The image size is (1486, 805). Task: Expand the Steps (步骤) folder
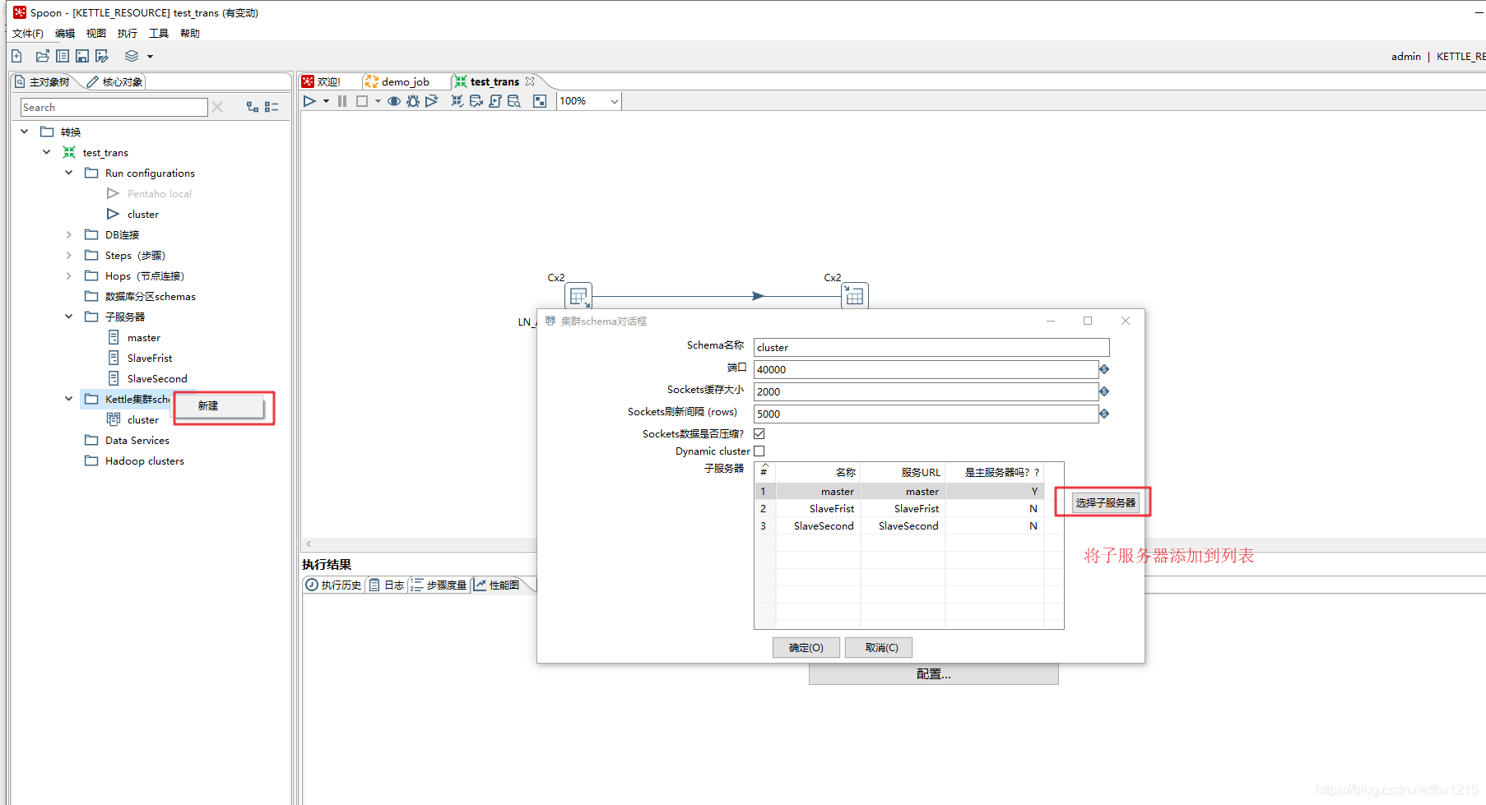69,255
